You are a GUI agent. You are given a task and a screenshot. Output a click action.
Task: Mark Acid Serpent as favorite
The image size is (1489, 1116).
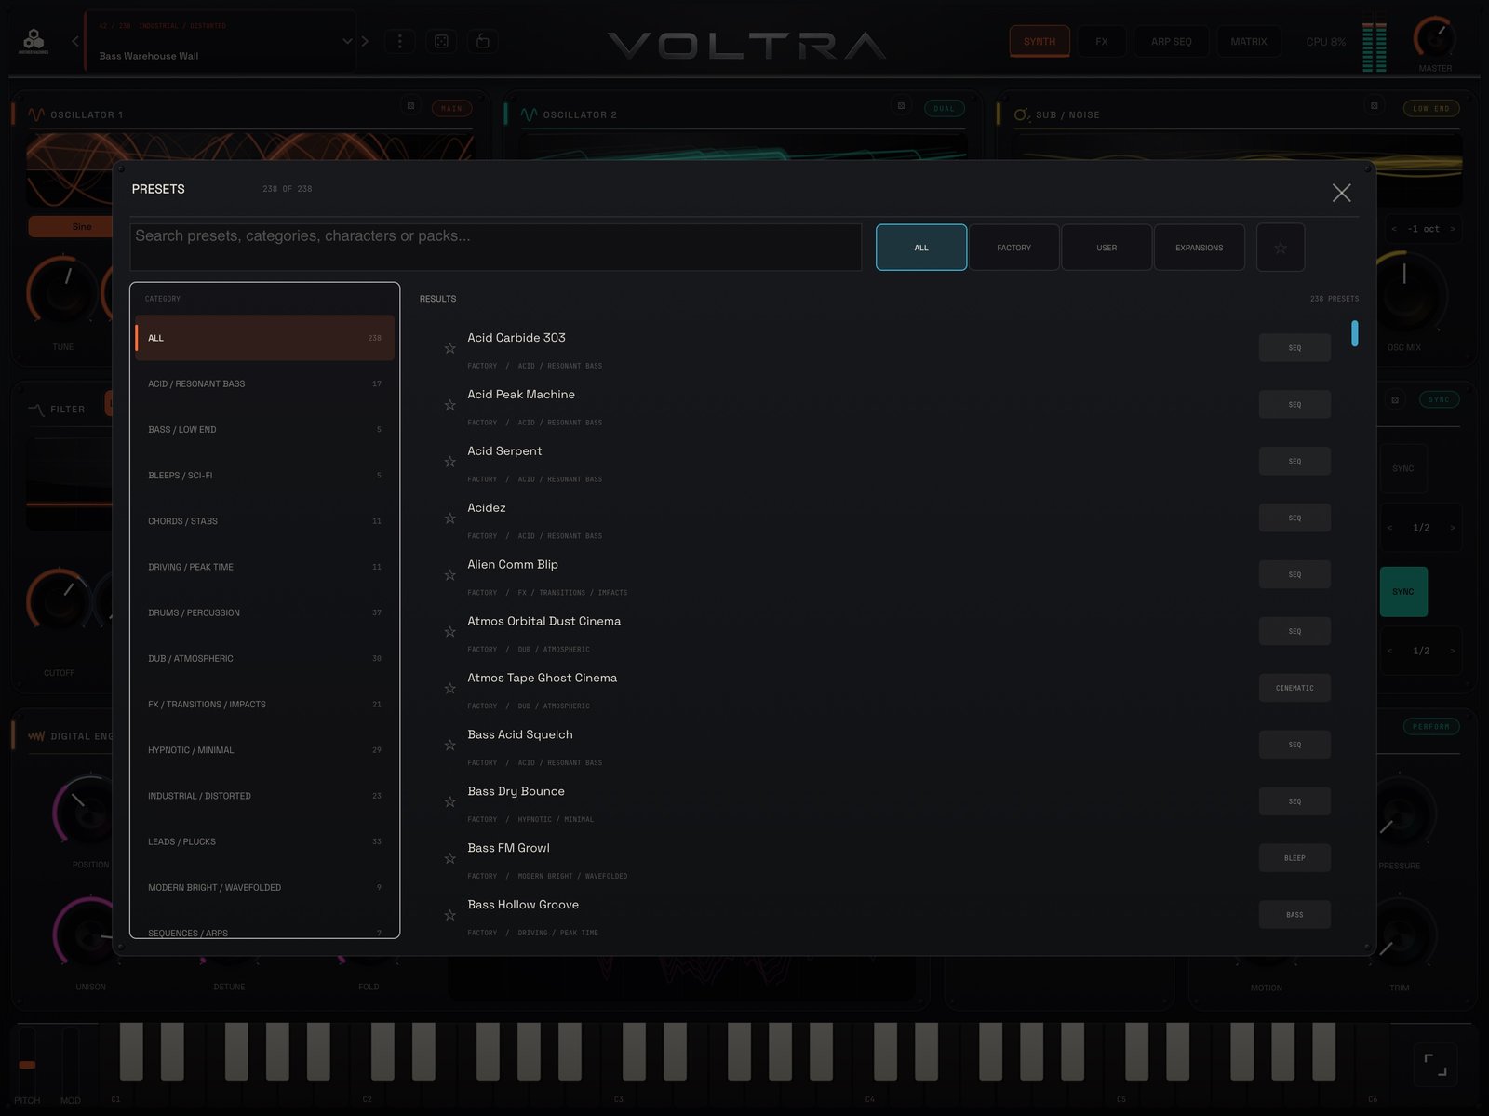coord(449,462)
